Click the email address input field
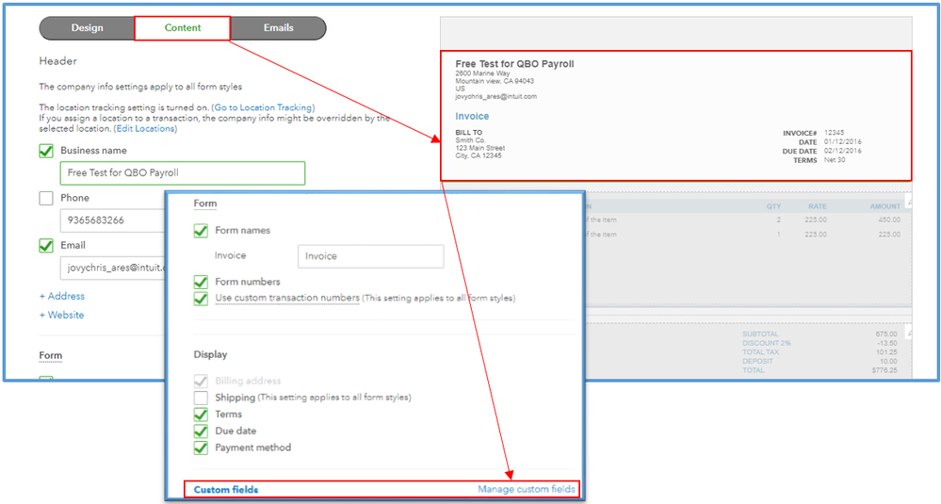 tap(113, 268)
